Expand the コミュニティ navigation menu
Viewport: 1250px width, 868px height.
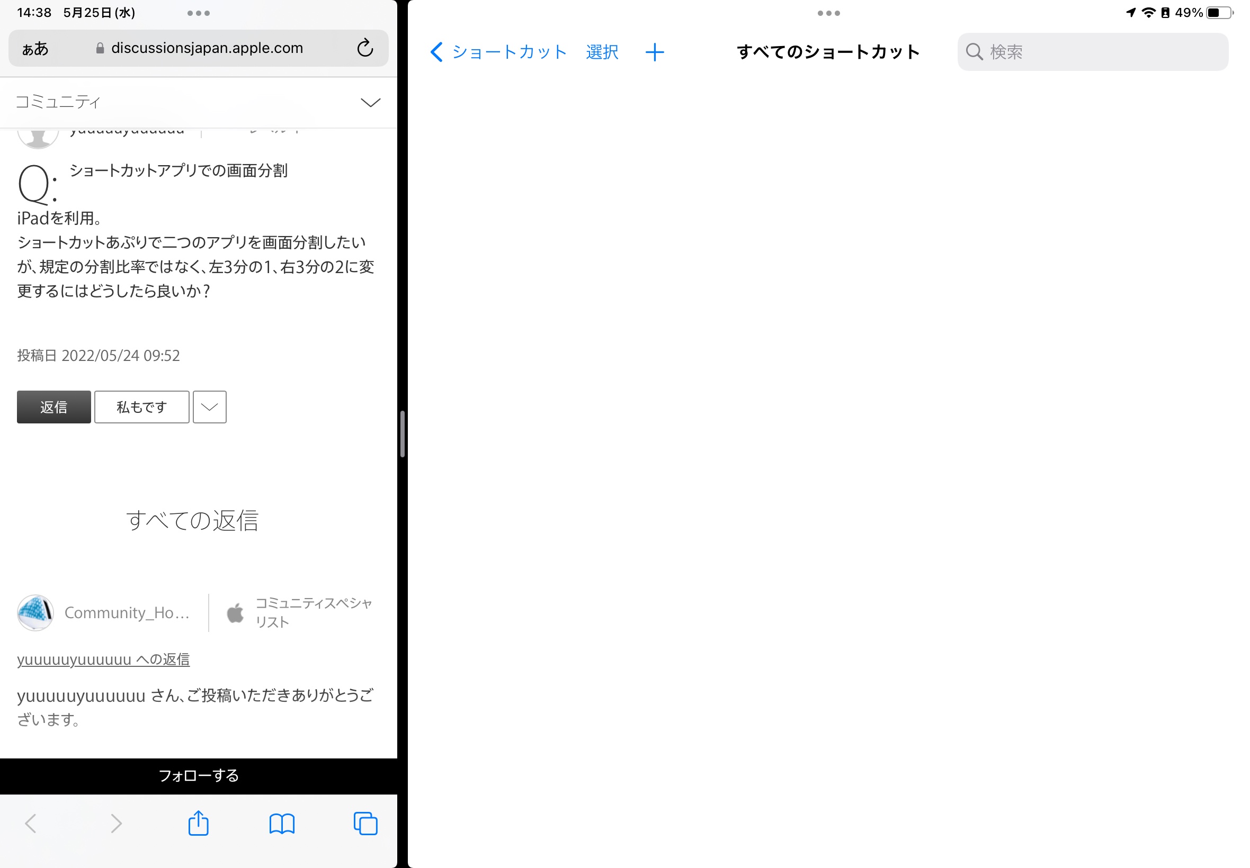[370, 102]
